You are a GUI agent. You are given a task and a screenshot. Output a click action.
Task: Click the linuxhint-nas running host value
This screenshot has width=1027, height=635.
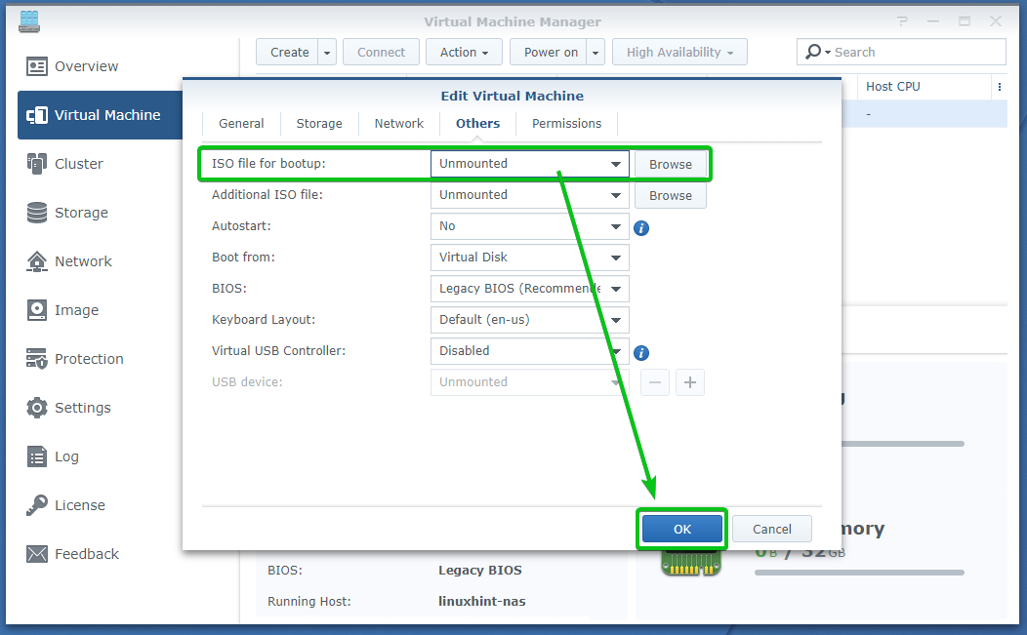[x=482, y=601]
